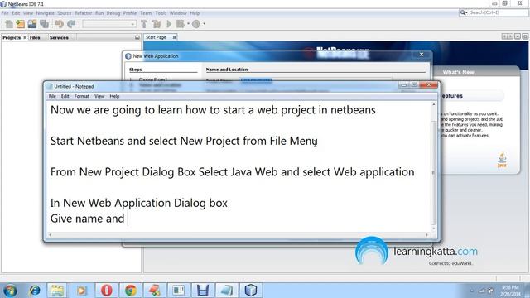Open Notepad's Help menu
The width and height of the screenshot is (530, 298).
tap(114, 96)
